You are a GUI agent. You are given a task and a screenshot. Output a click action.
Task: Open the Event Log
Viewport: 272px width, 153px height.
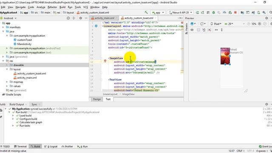[265, 147]
